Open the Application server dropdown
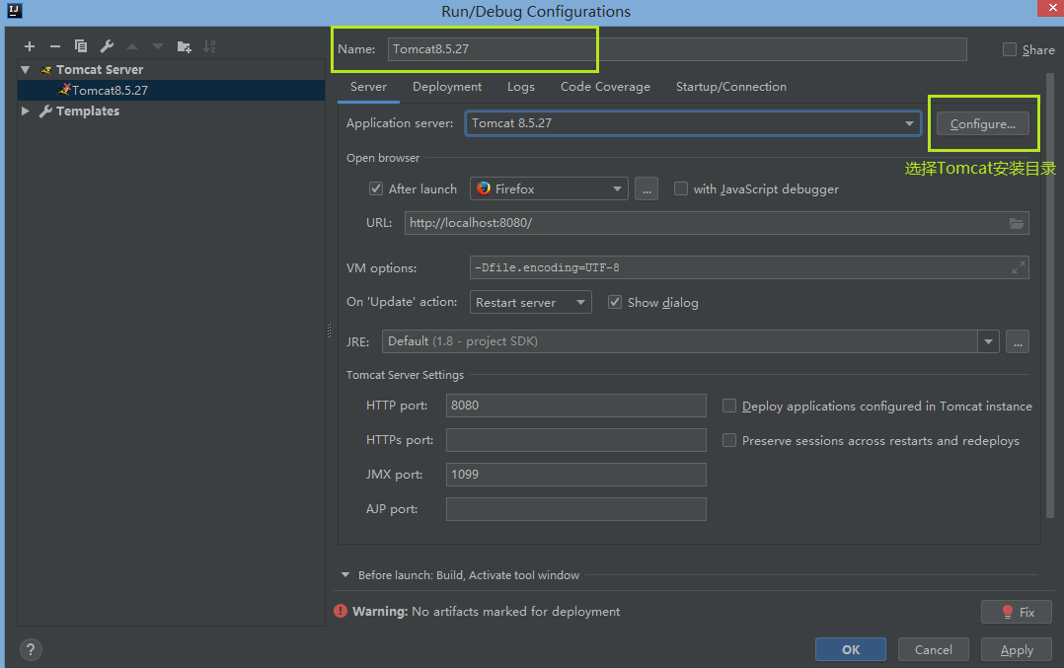The width and height of the screenshot is (1064, 668). click(x=909, y=123)
